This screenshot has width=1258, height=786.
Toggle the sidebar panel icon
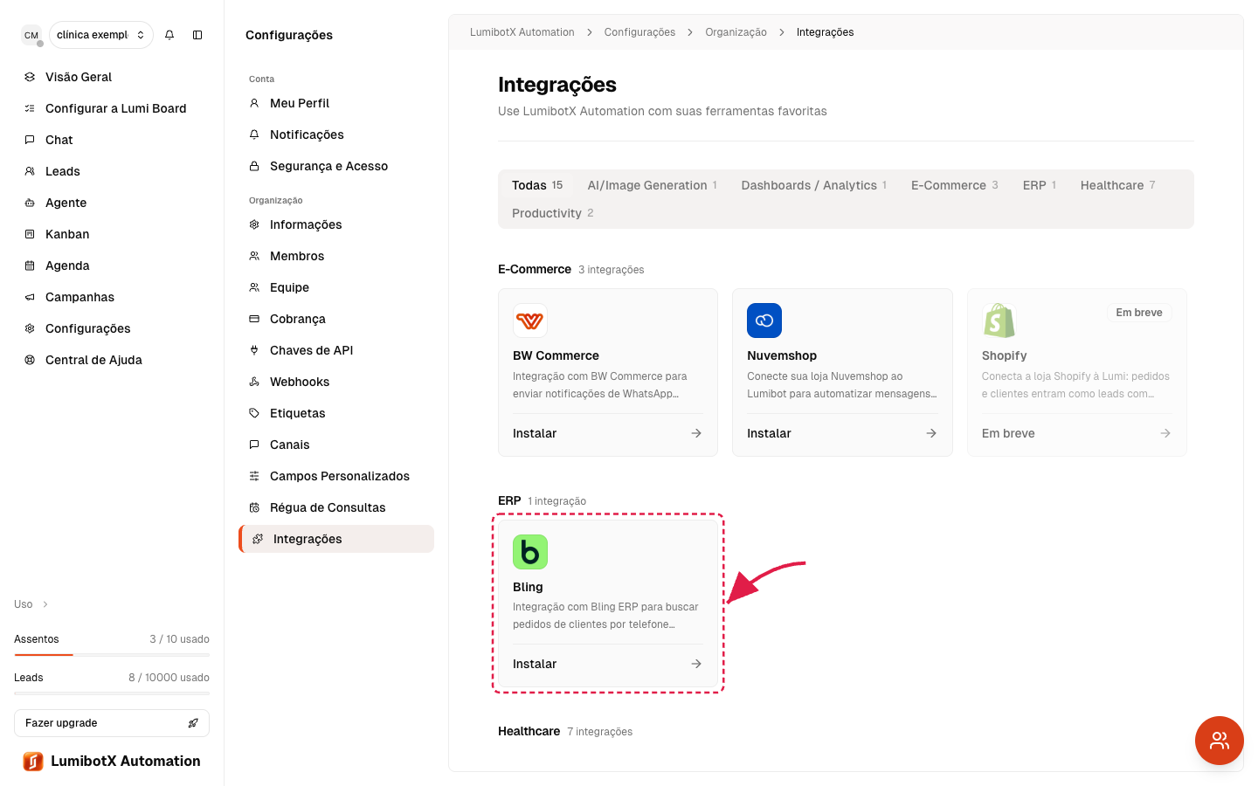(x=197, y=35)
